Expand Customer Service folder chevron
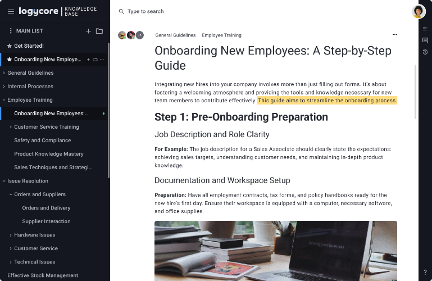Screen dimensions: 432x281 pyautogui.click(x=11, y=248)
